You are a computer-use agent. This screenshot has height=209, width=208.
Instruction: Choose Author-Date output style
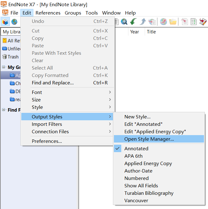point(159,171)
